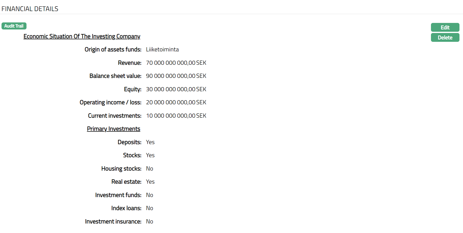This screenshot has height=233, width=463.
Task: Select the Housing stocks No value
Action: click(149, 169)
